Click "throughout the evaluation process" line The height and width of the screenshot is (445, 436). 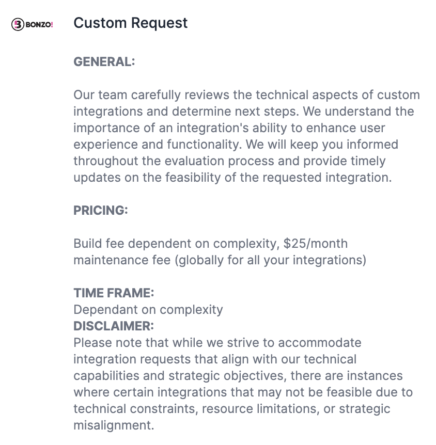229,161
